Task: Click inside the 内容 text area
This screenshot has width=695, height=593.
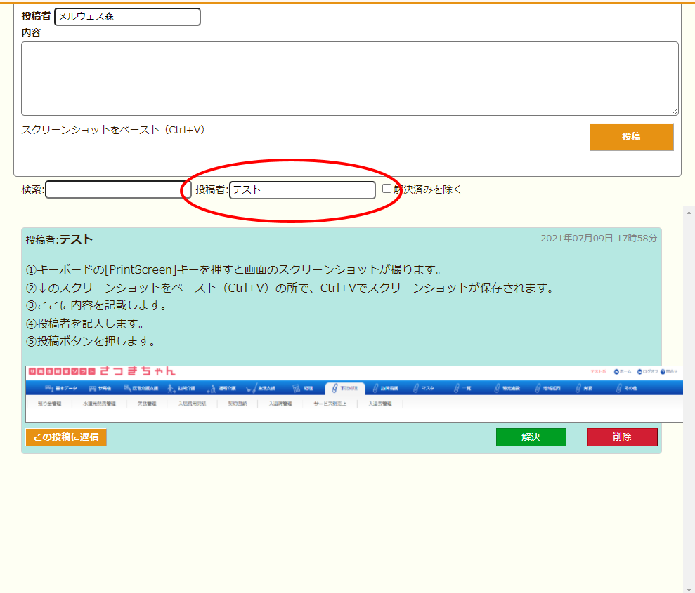Action: [x=349, y=78]
